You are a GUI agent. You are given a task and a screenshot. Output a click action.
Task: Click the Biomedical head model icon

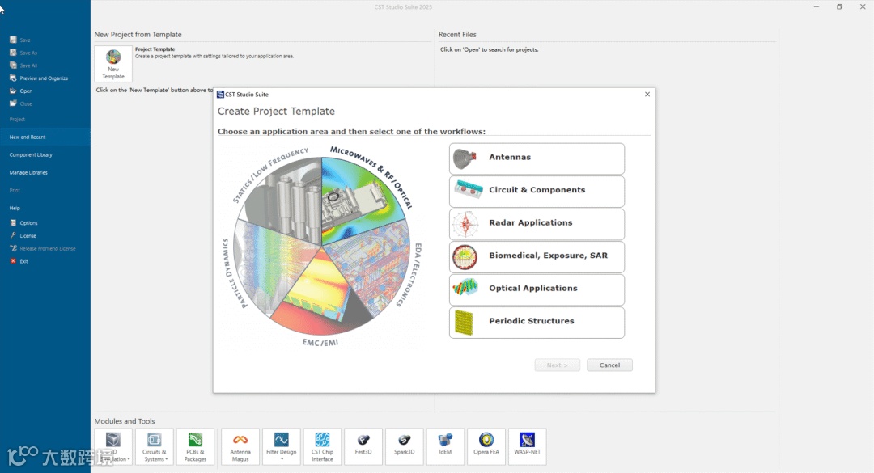click(x=465, y=257)
